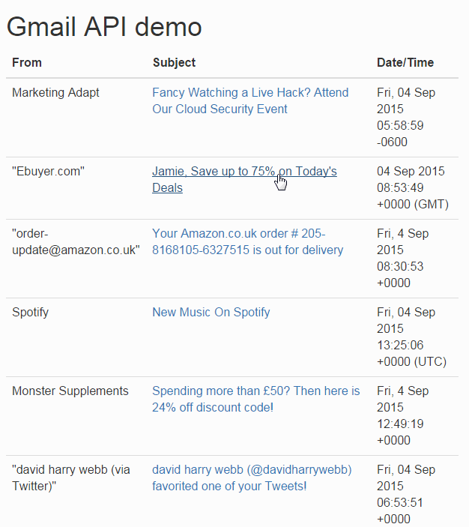Click the 08:53:49 +0000 (GMT) date cell
Screen dimensions: 469x527
pos(413,187)
